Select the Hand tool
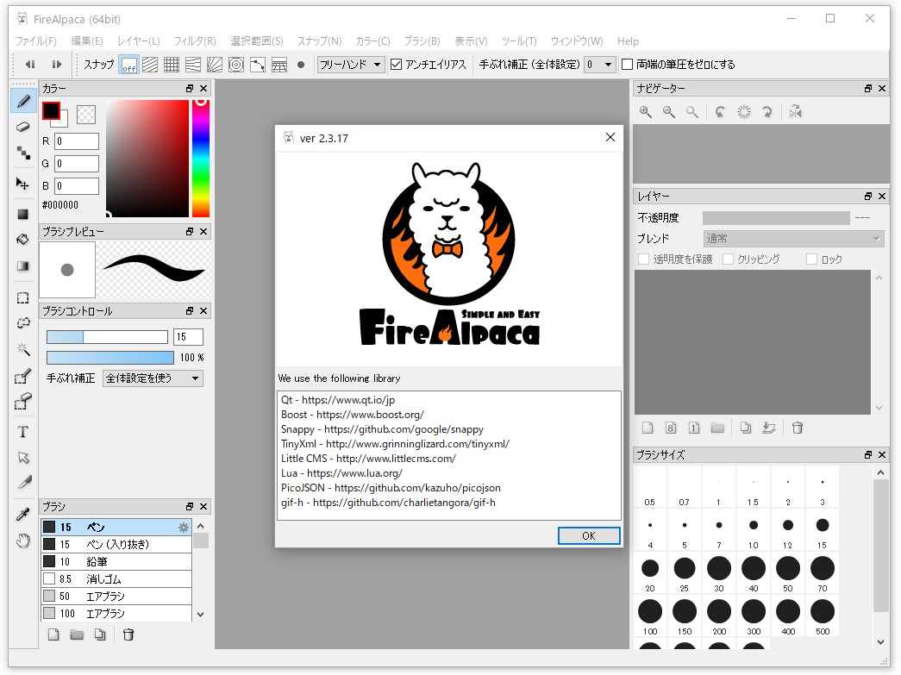The width and height of the screenshot is (901, 675). [23, 541]
